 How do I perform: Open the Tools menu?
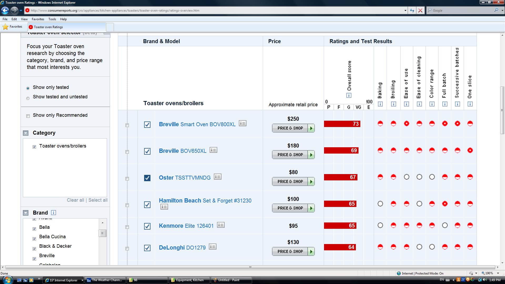(x=52, y=19)
